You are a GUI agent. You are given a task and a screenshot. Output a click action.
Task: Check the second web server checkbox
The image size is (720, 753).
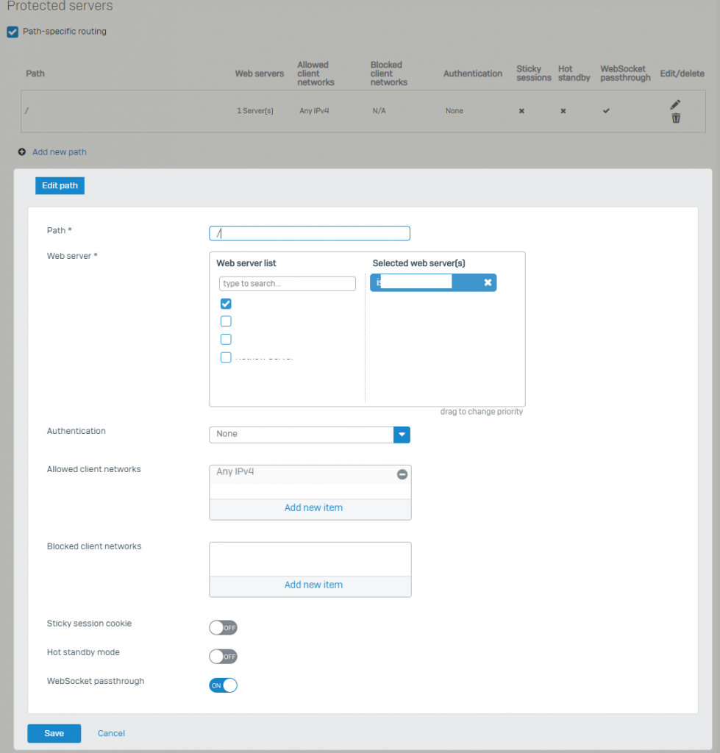tap(226, 321)
